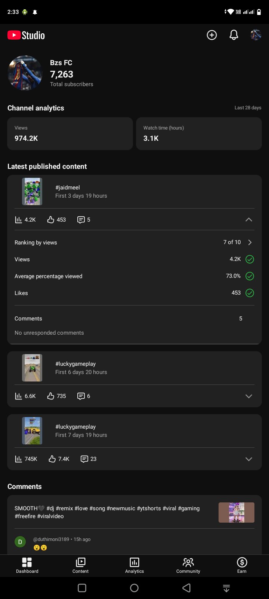
Task: Open the SMOOTH video thumbnail in Comments
Action: pyautogui.click(x=236, y=513)
